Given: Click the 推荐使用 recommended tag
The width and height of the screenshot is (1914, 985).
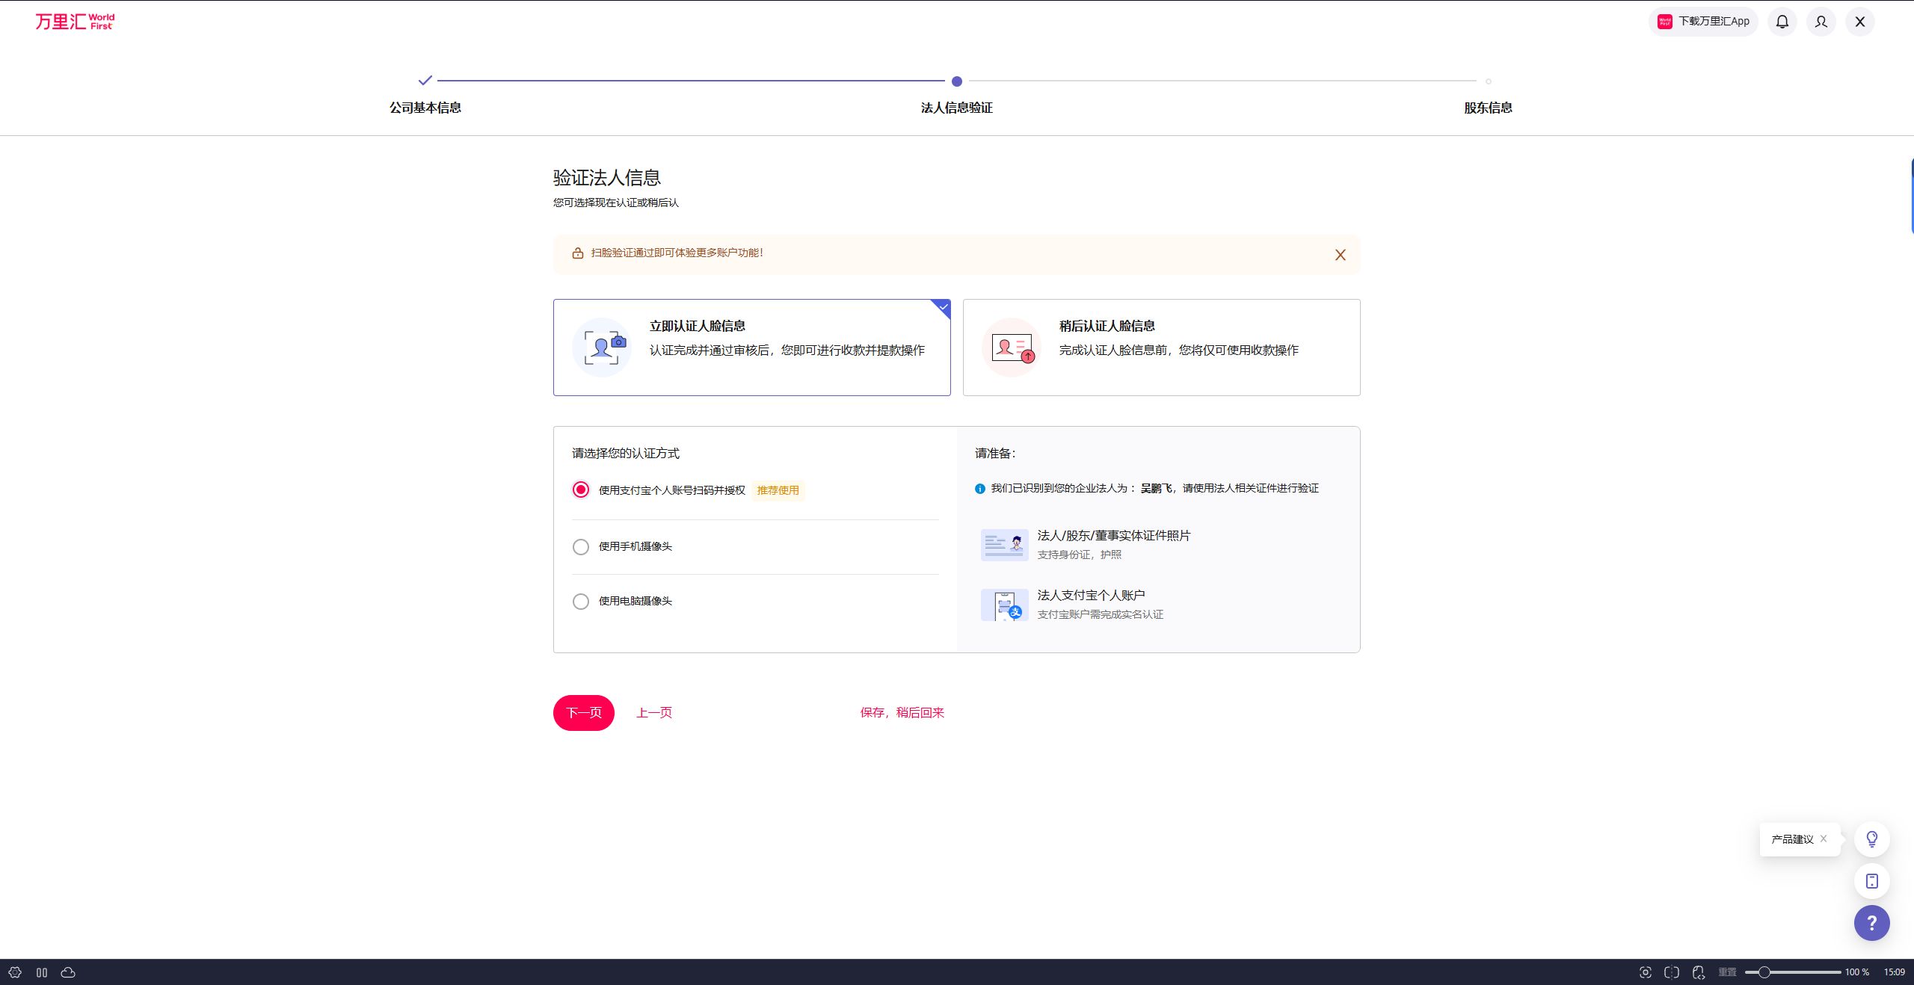Looking at the screenshot, I should 778,490.
